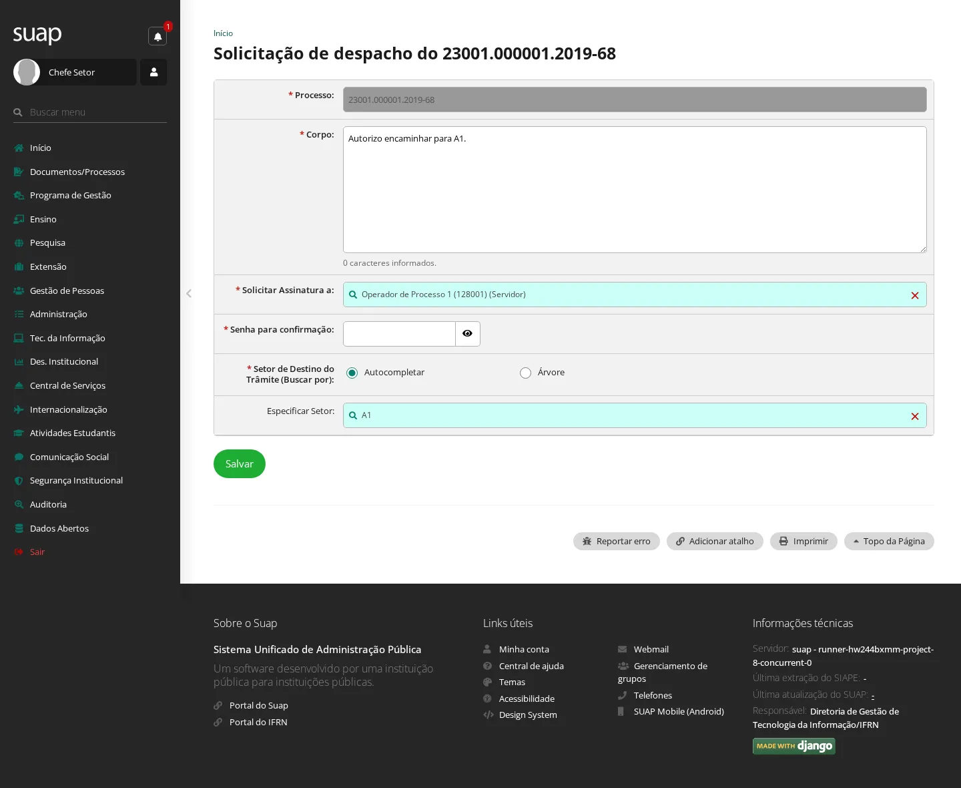
Task: Click the suap logo
Action: click(37, 34)
